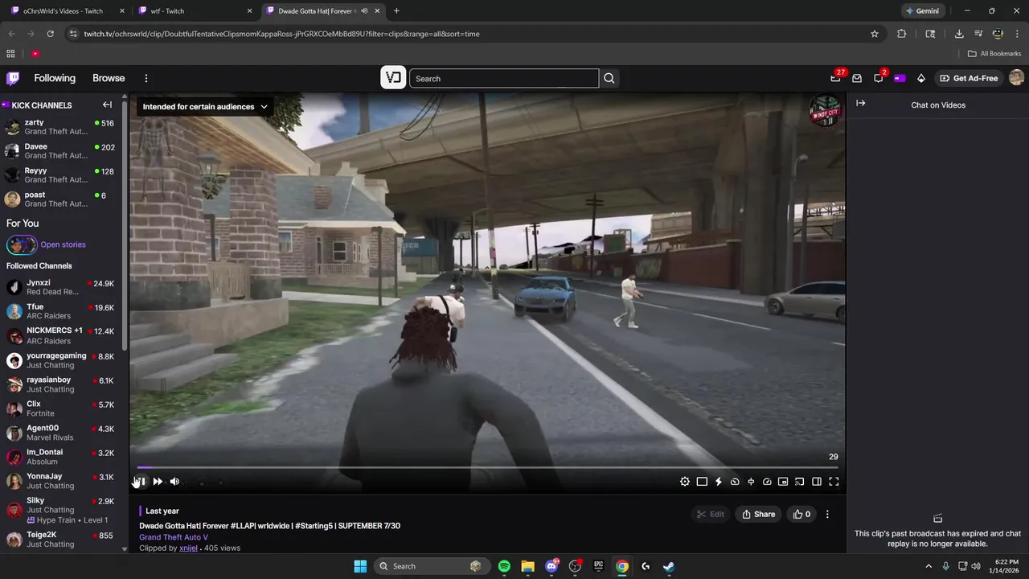Screen dimensions: 1029x579
Task: Open Spotify from the taskbar
Action: coord(504,566)
